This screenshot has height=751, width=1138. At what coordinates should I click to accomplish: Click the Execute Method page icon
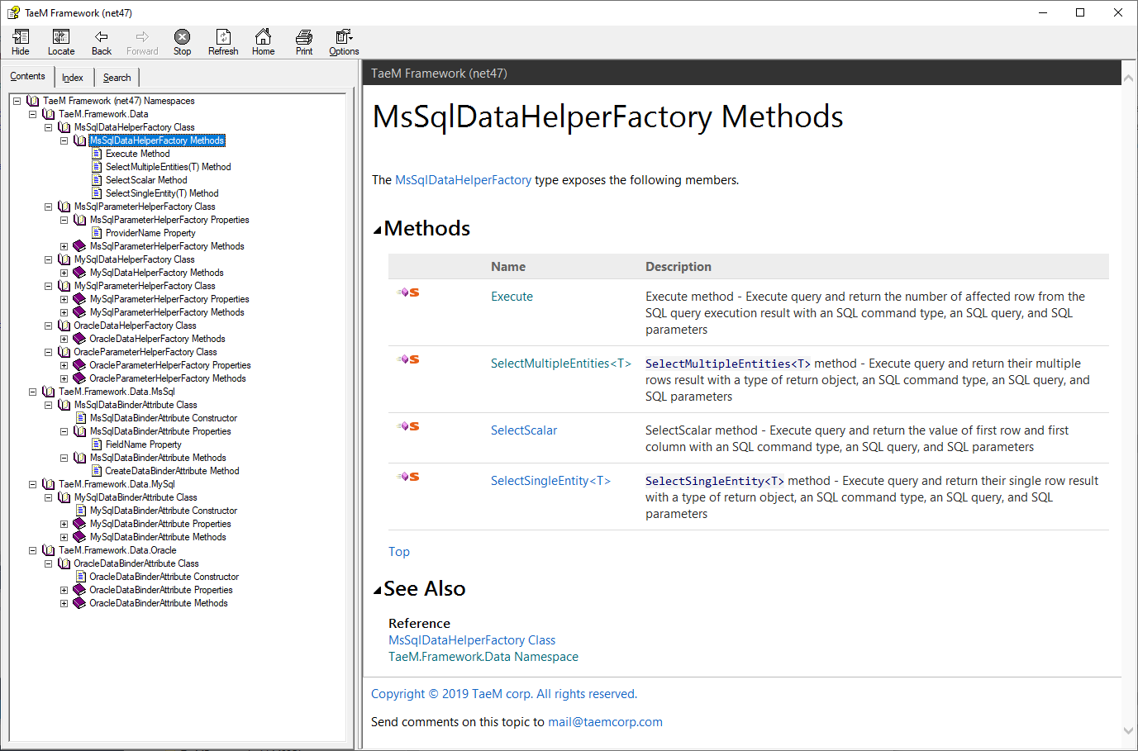[97, 154]
